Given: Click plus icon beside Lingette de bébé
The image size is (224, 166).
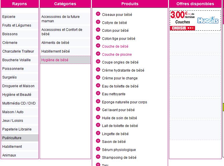Looking at the screenshot, I should tap(98, 133).
